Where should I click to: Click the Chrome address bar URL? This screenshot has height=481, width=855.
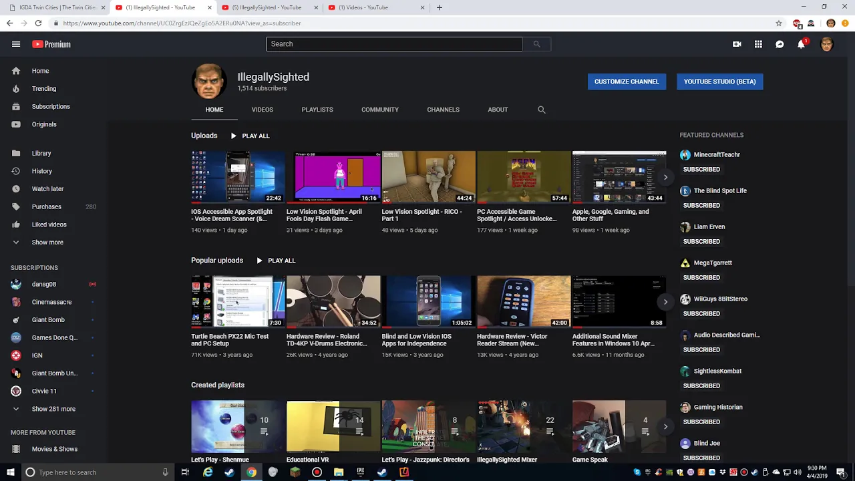(x=182, y=23)
